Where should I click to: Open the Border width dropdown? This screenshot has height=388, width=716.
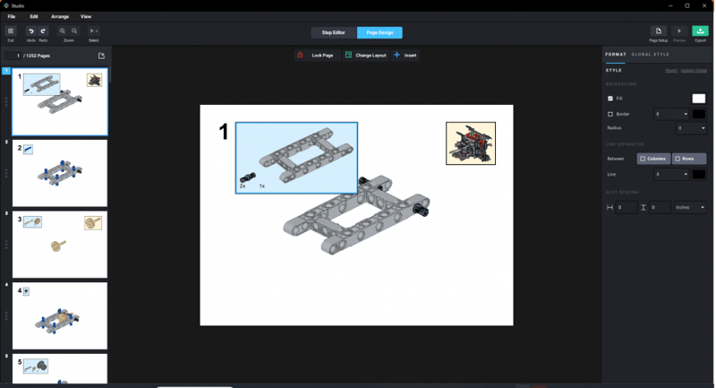670,115
